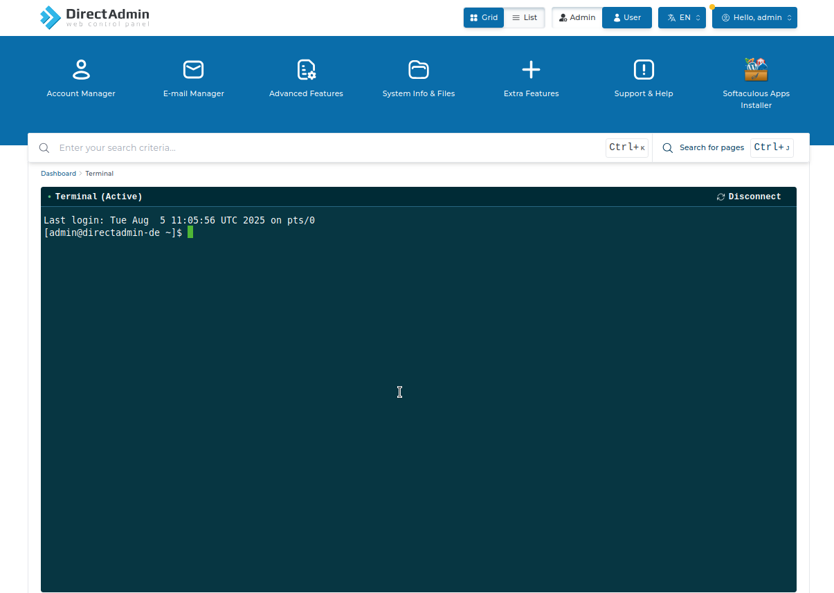Focus the search criteria input field
This screenshot has width=834, height=593.
point(325,147)
